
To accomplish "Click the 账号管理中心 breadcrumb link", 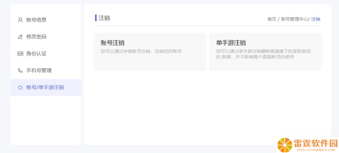I will (x=294, y=19).
